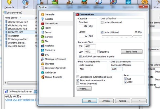The height and width of the screenshot is (109, 160).
Task: Click the Connessioni Massime field
Action: pos(117,69)
